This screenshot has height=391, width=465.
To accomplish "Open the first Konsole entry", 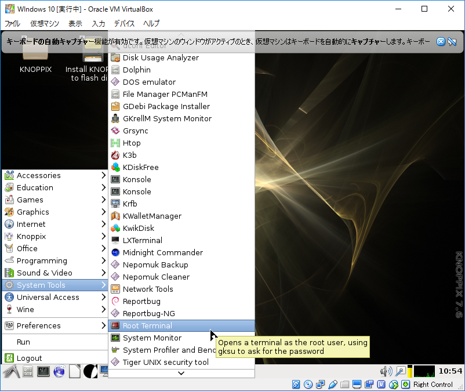I will pos(181,179).
